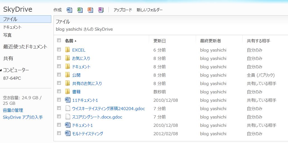This screenshot has width=288, height=143.
Task: Open 共有 in the left sidebar
Action: pos(8,59)
